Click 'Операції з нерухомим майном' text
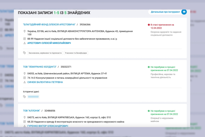Image resolution: width=205 pixels, height=137 pixels. coord(162,120)
